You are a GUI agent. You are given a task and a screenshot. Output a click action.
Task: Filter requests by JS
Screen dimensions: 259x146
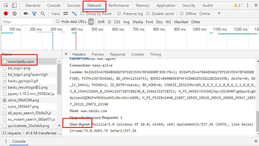[109, 22]
